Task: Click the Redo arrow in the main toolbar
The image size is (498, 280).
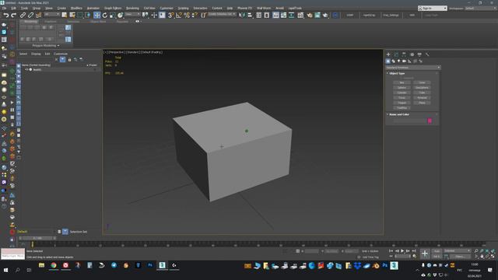Action: point(14,15)
